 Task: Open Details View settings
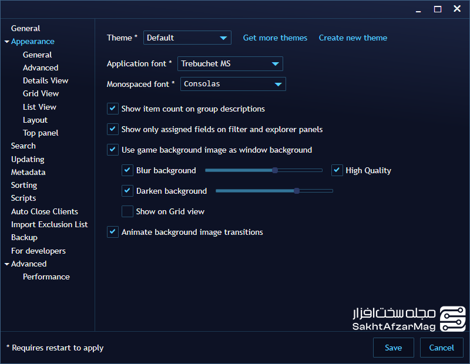46,80
